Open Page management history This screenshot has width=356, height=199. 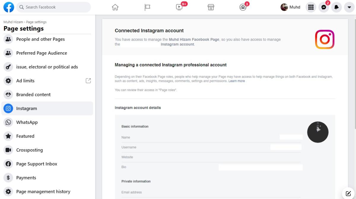(47, 192)
